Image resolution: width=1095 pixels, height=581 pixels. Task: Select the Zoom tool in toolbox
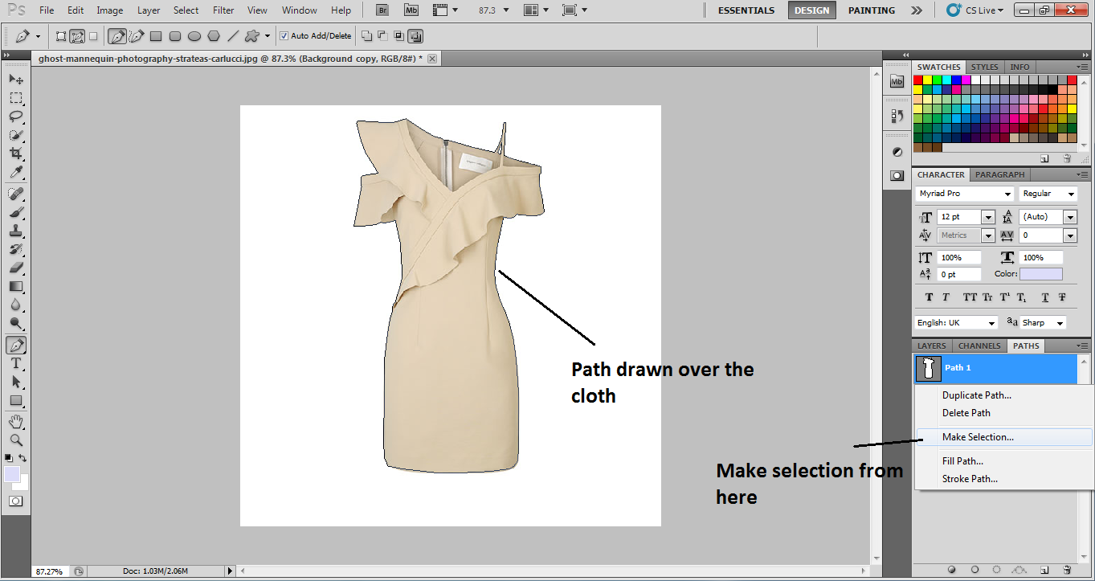pyautogui.click(x=16, y=440)
